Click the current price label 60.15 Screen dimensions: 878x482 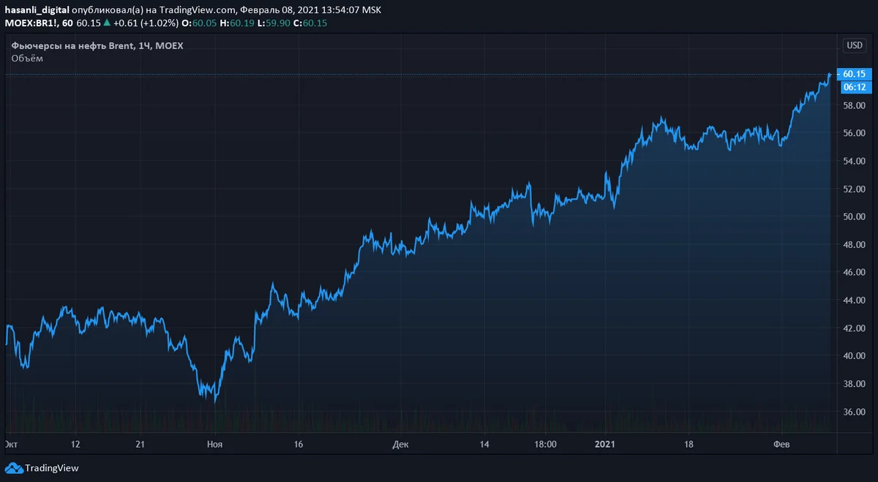point(854,74)
